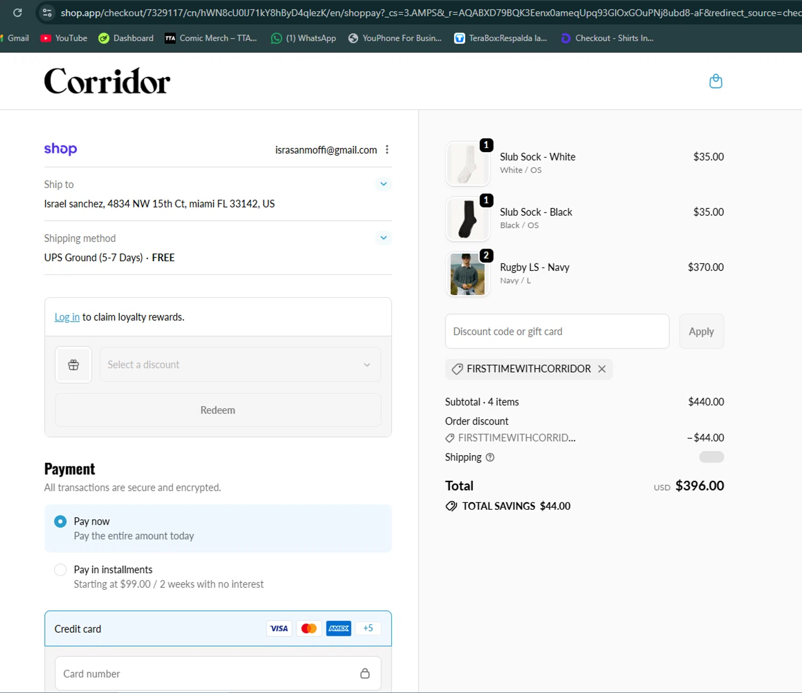
Task: Click UPS Ground (5-7 Days) FREE text
Action: [x=109, y=258]
